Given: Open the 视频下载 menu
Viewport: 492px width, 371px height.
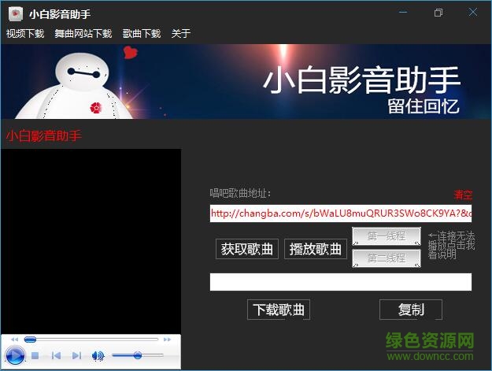Looking at the screenshot, I should (25, 34).
